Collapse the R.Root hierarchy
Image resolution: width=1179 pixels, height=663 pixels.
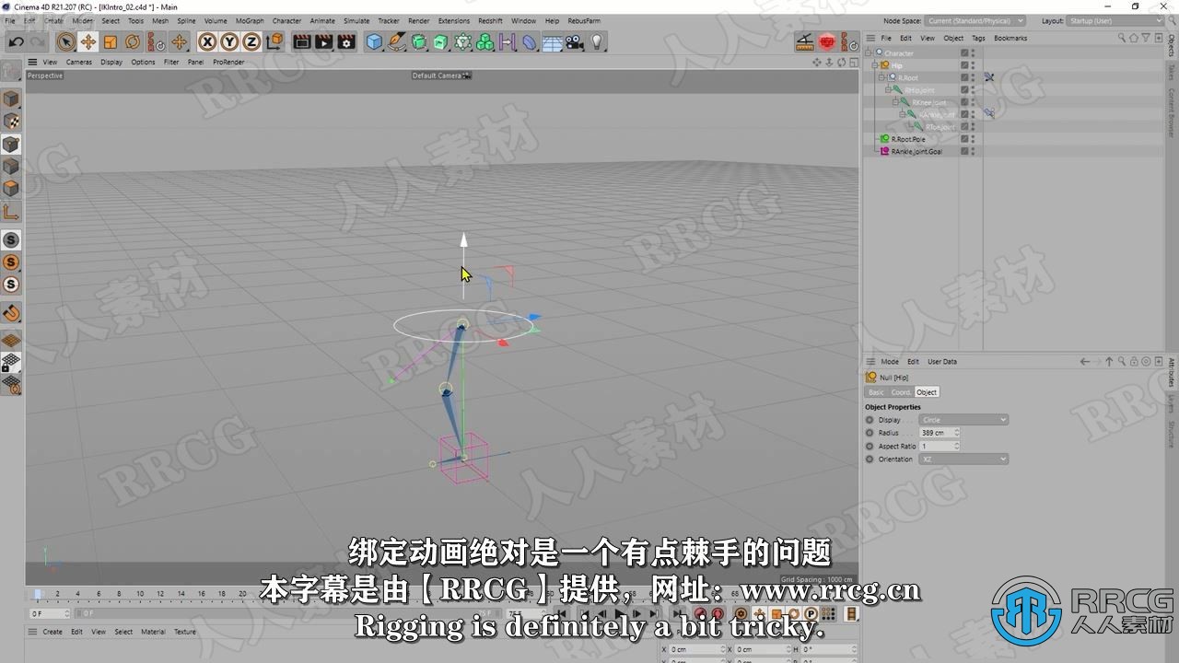pyautogui.click(x=882, y=77)
